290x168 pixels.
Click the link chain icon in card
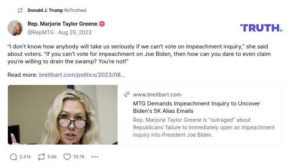[x=127, y=95]
